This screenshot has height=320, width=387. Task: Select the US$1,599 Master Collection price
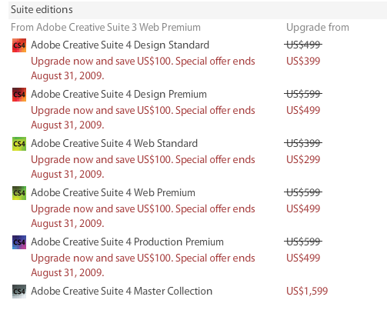point(307,291)
